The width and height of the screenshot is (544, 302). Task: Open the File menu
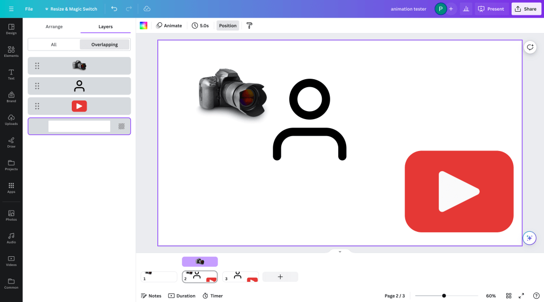pos(29,9)
